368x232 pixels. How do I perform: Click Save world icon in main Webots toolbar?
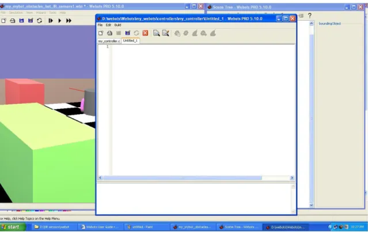click(x=21, y=21)
